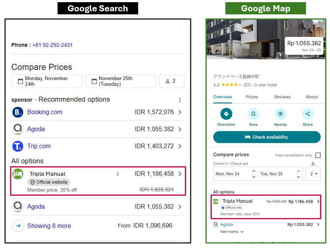
Task: Expand See rooms under Agoda
Action: click(231, 232)
